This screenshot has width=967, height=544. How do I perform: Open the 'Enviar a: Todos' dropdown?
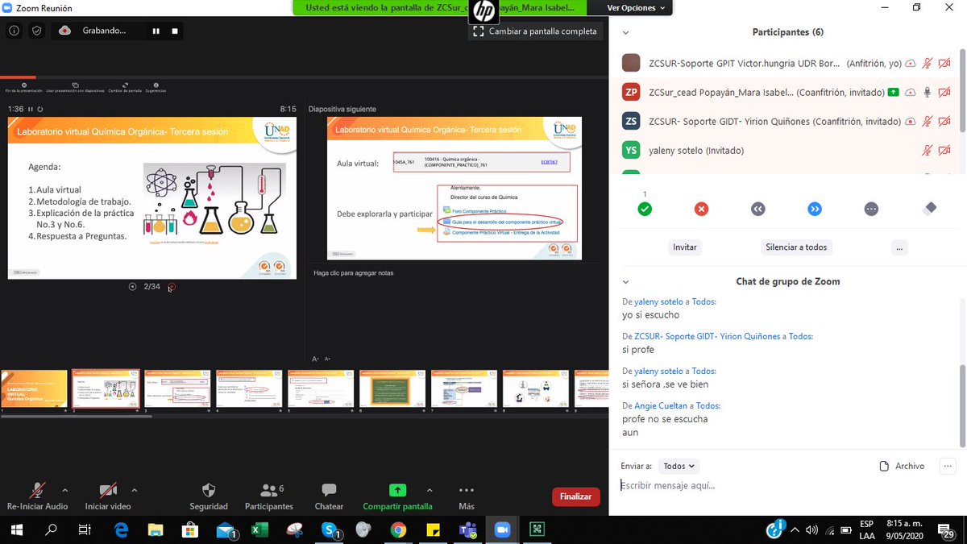coord(679,466)
